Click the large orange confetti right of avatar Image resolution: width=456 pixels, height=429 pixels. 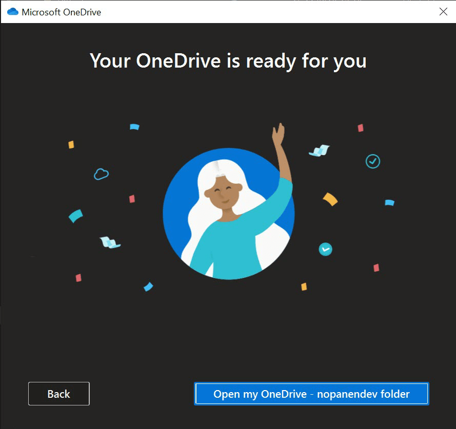(330, 199)
